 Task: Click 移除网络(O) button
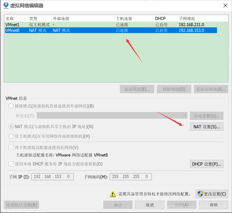174,89
